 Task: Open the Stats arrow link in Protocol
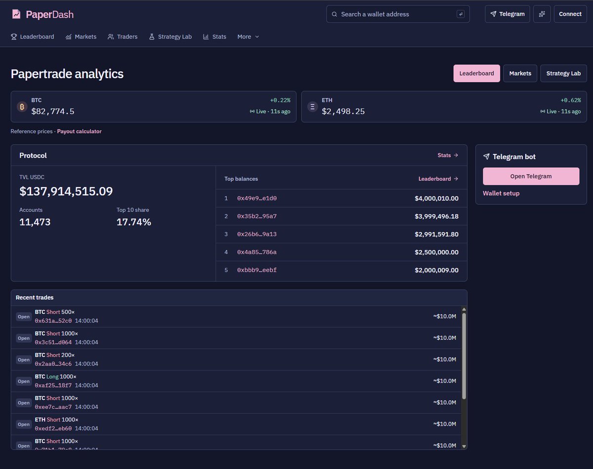point(448,155)
